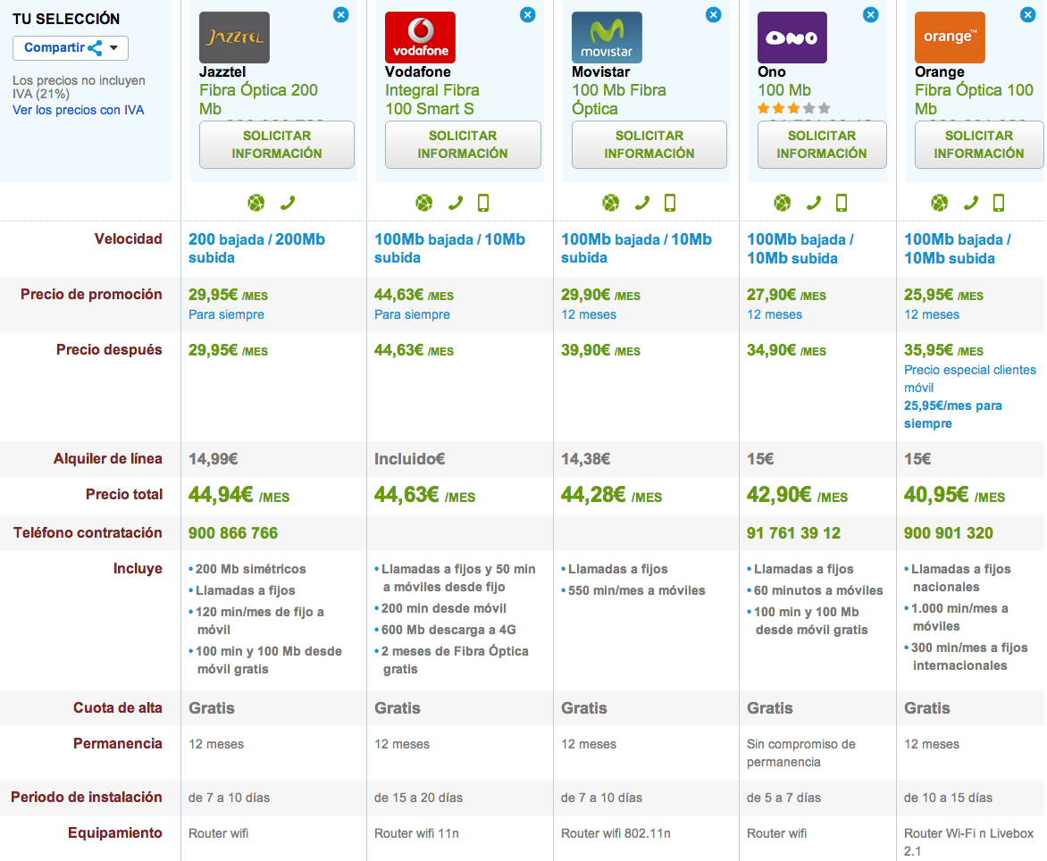Request information for Vodafone plan
Image resolution: width=1047 pixels, height=861 pixels.
click(463, 144)
